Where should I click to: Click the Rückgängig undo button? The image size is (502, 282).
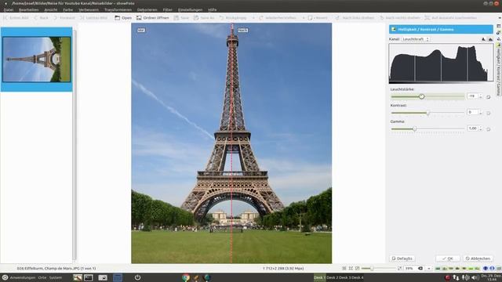pyautogui.click(x=233, y=18)
